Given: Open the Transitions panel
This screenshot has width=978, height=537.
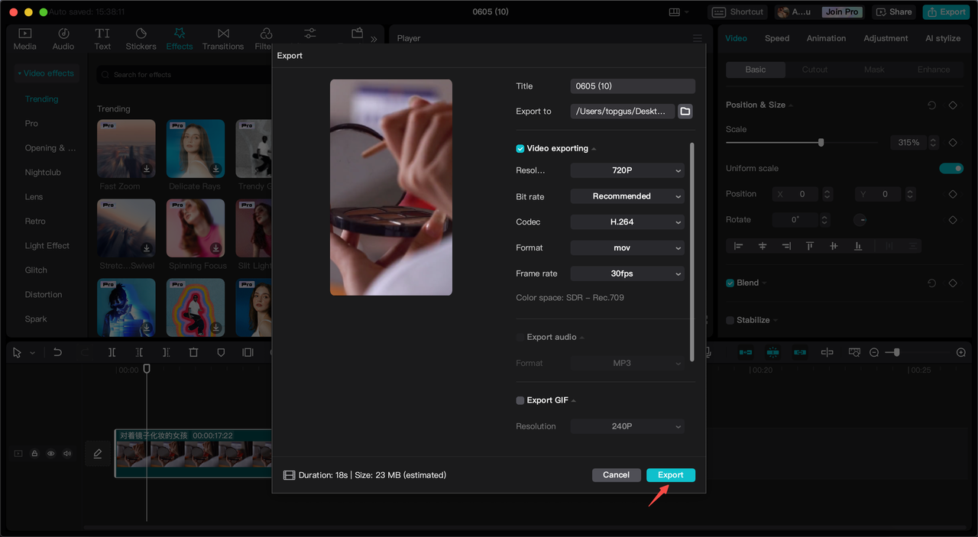Looking at the screenshot, I should 223,39.
